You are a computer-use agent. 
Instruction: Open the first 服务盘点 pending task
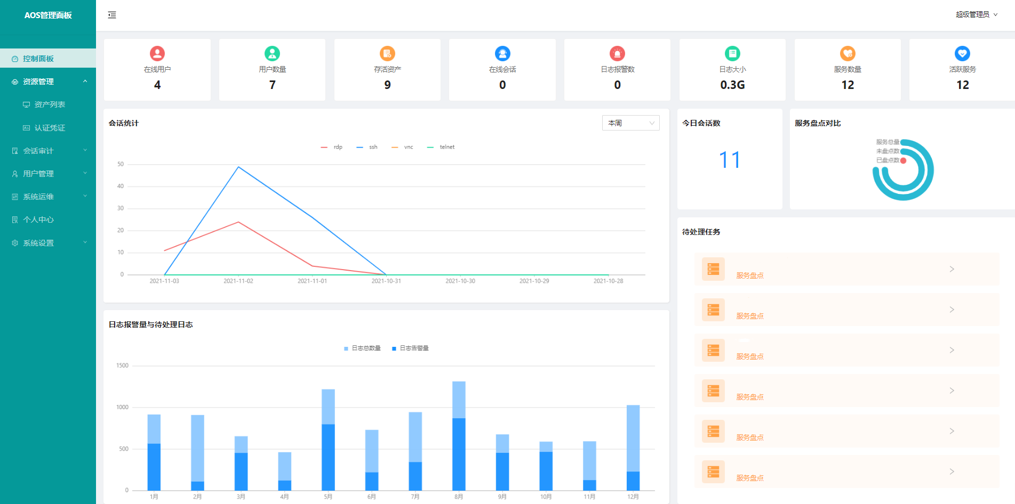[x=846, y=270]
